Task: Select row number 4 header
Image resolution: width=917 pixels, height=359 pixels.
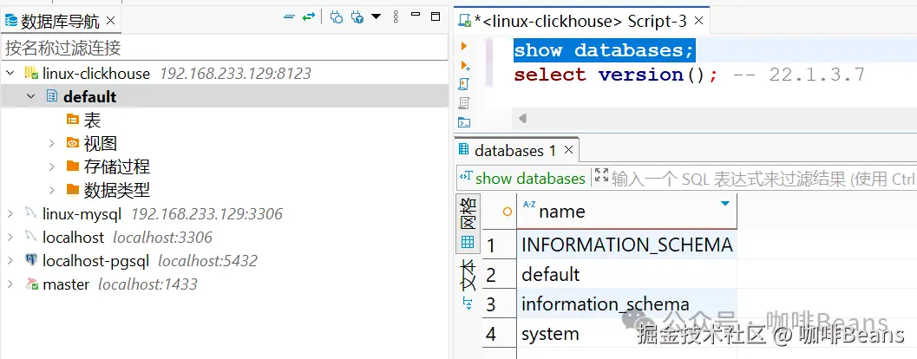Action: click(x=499, y=334)
